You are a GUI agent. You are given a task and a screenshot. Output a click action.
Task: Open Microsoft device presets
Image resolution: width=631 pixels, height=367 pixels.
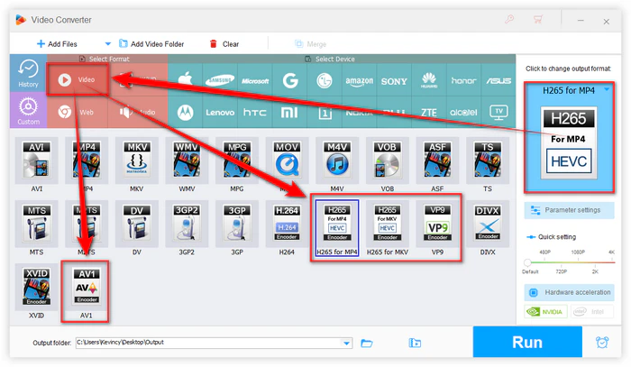(255, 81)
